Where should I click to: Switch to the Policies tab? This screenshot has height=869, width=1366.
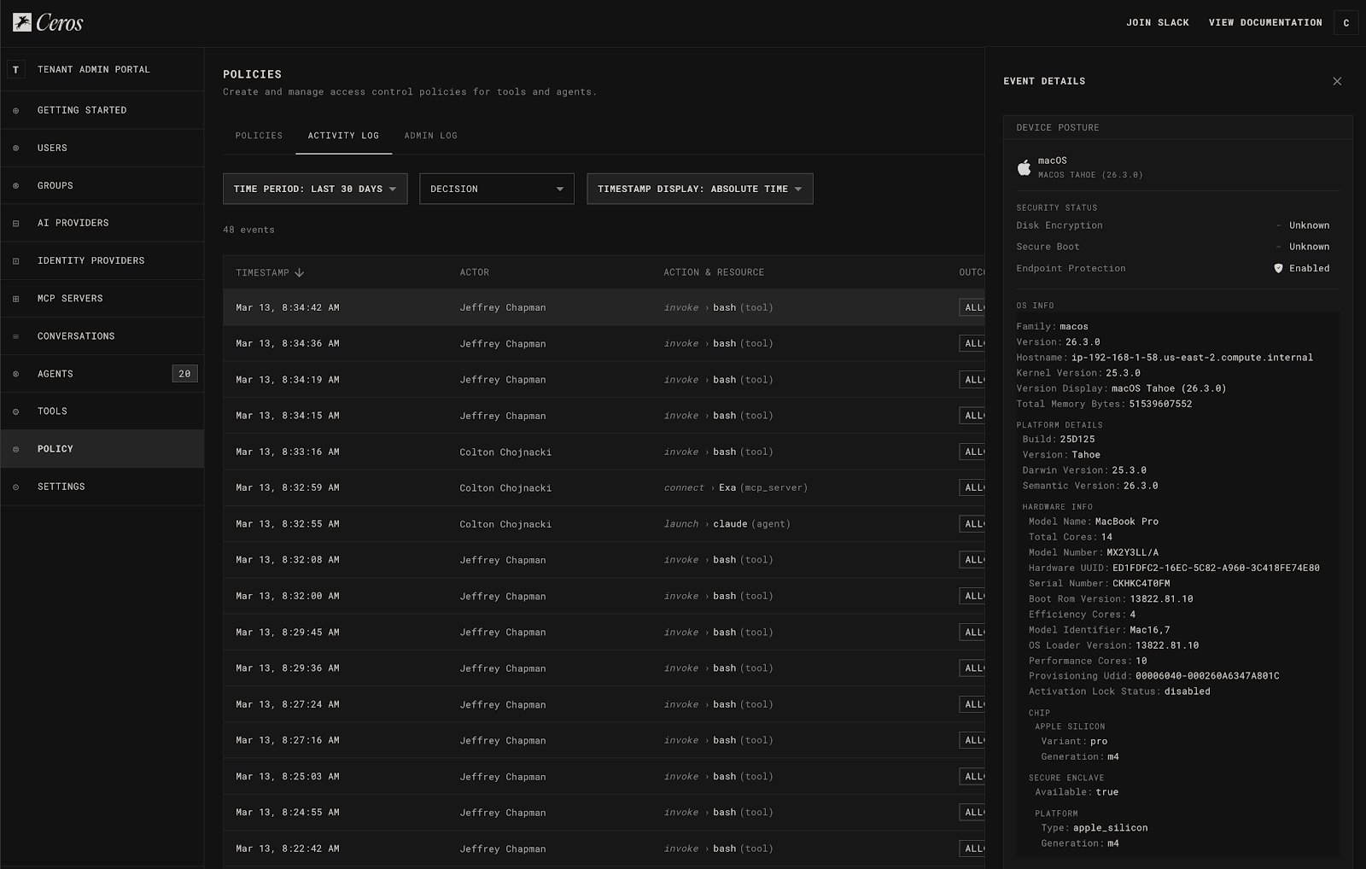[x=259, y=136]
